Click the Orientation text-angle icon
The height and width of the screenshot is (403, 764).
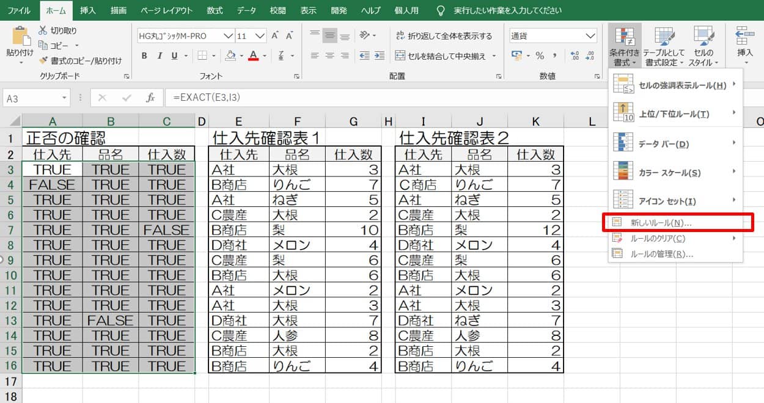pyautogui.click(x=364, y=35)
